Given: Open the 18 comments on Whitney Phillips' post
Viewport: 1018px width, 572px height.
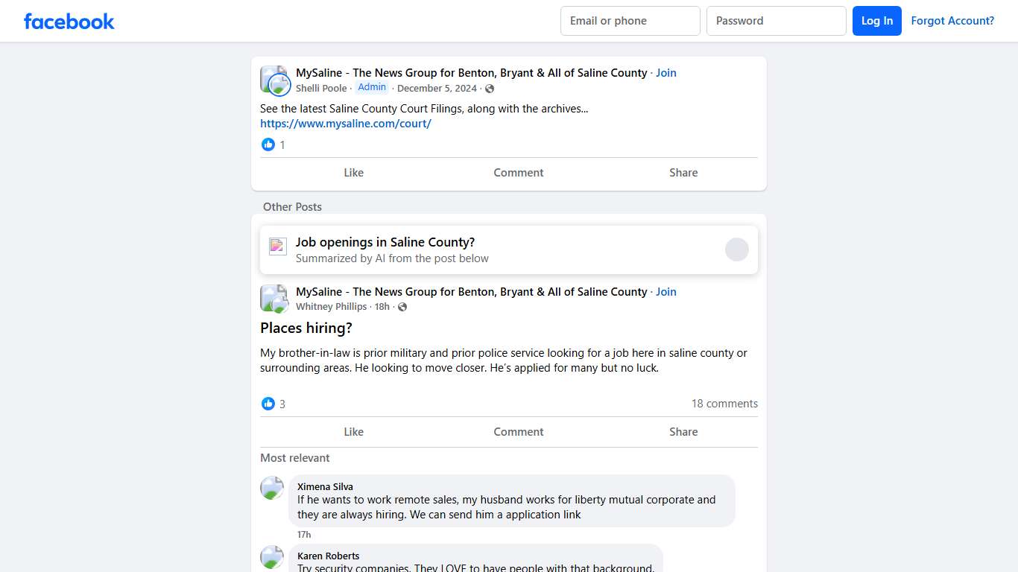Looking at the screenshot, I should [724, 403].
